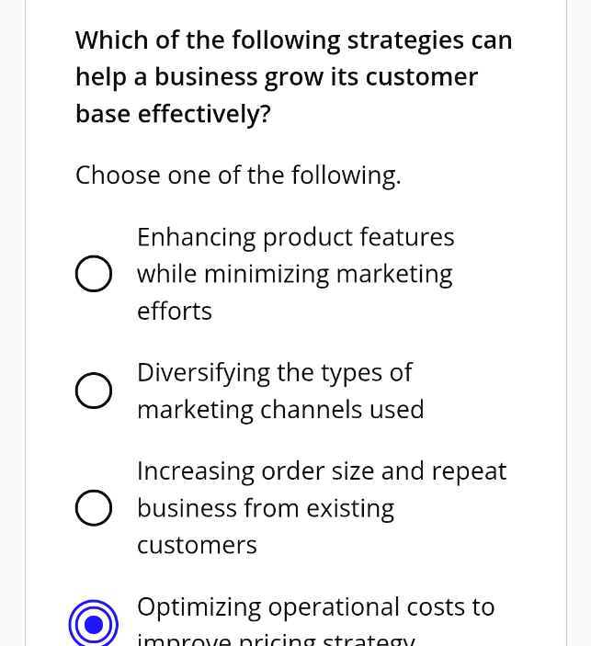The image size is (591, 646).
Task: Click the 'Choose one of the following.' instruction
Action: point(238,176)
